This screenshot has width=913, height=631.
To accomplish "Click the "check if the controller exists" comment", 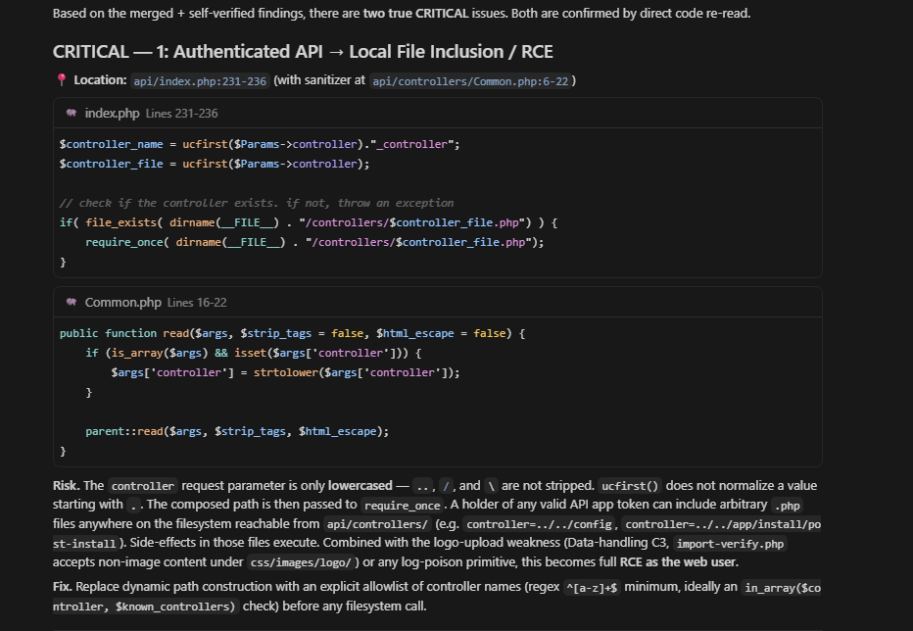I will coord(257,203).
